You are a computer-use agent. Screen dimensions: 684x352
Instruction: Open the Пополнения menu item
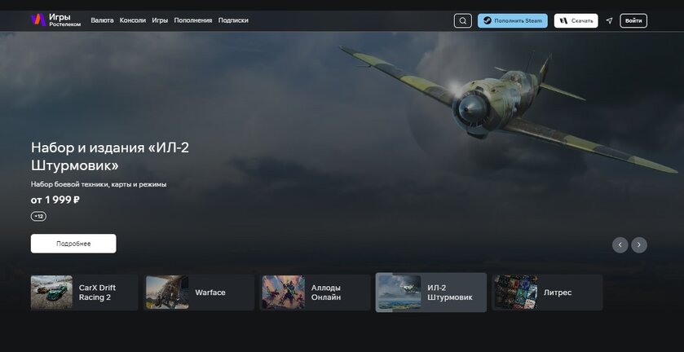[x=193, y=20]
